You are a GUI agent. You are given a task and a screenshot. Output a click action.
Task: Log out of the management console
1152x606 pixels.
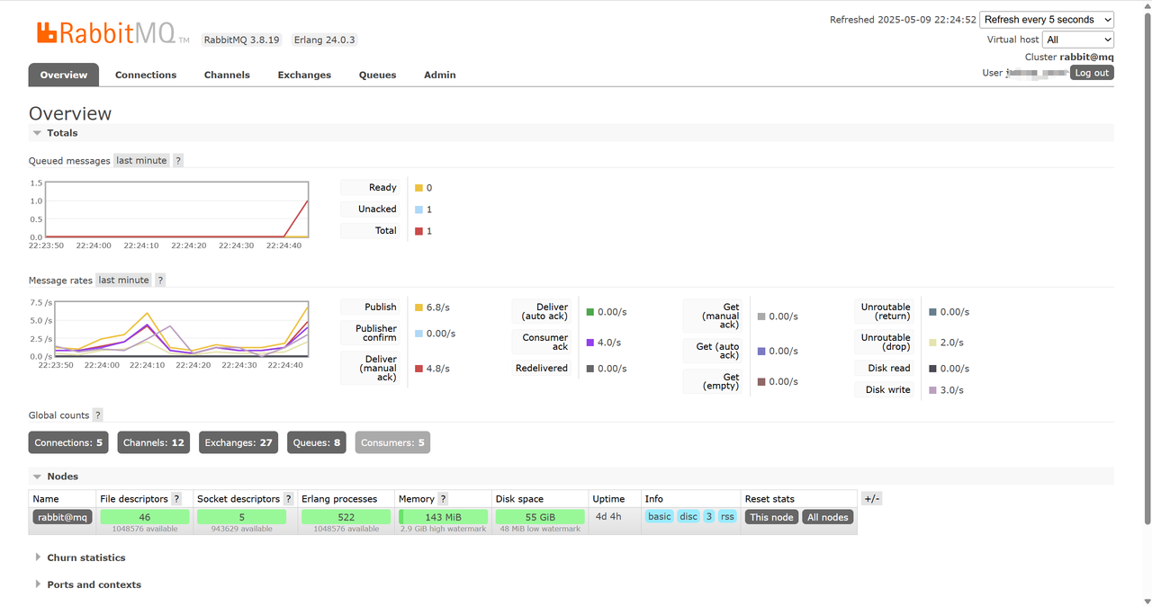coord(1092,73)
